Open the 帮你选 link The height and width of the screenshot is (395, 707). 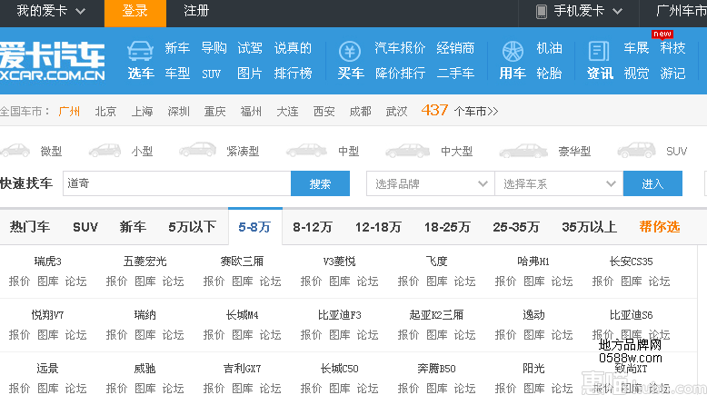point(659,227)
